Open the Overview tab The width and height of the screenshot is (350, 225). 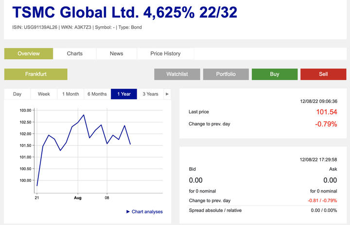click(29, 53)
